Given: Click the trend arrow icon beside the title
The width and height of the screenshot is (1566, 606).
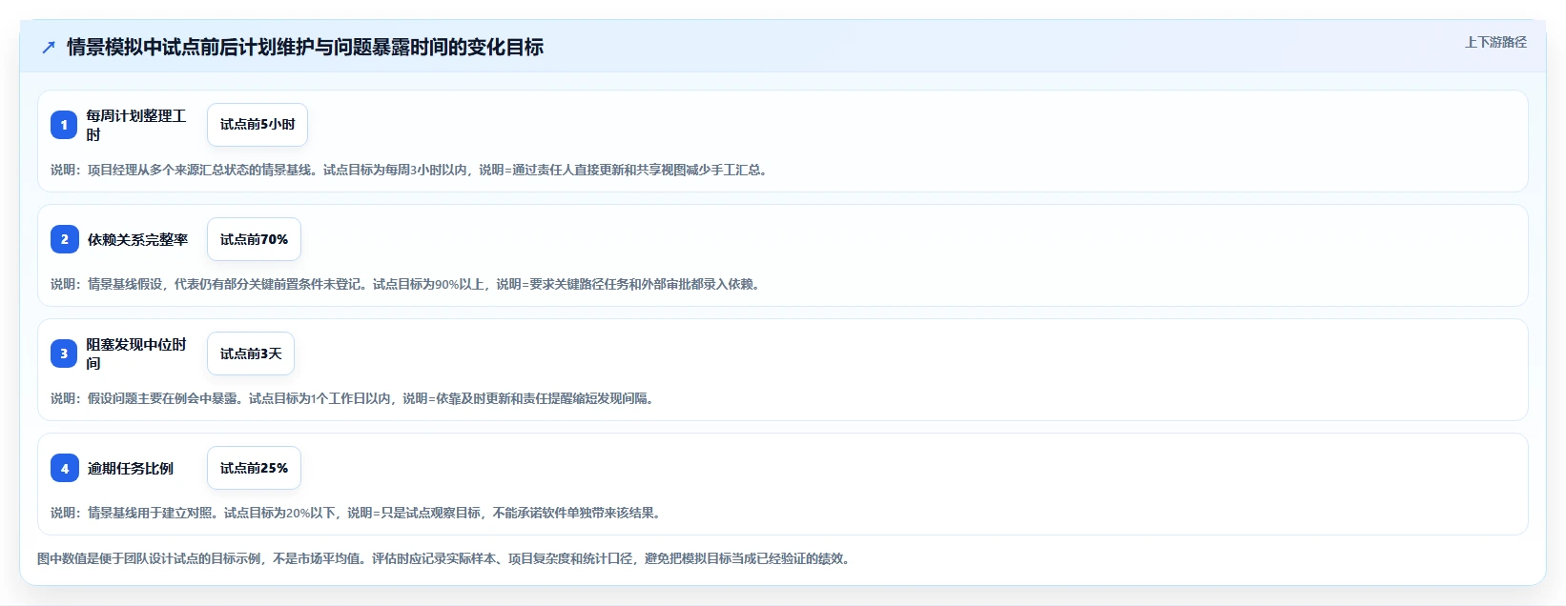Looking at the screenshot, I should coord(49,48).
